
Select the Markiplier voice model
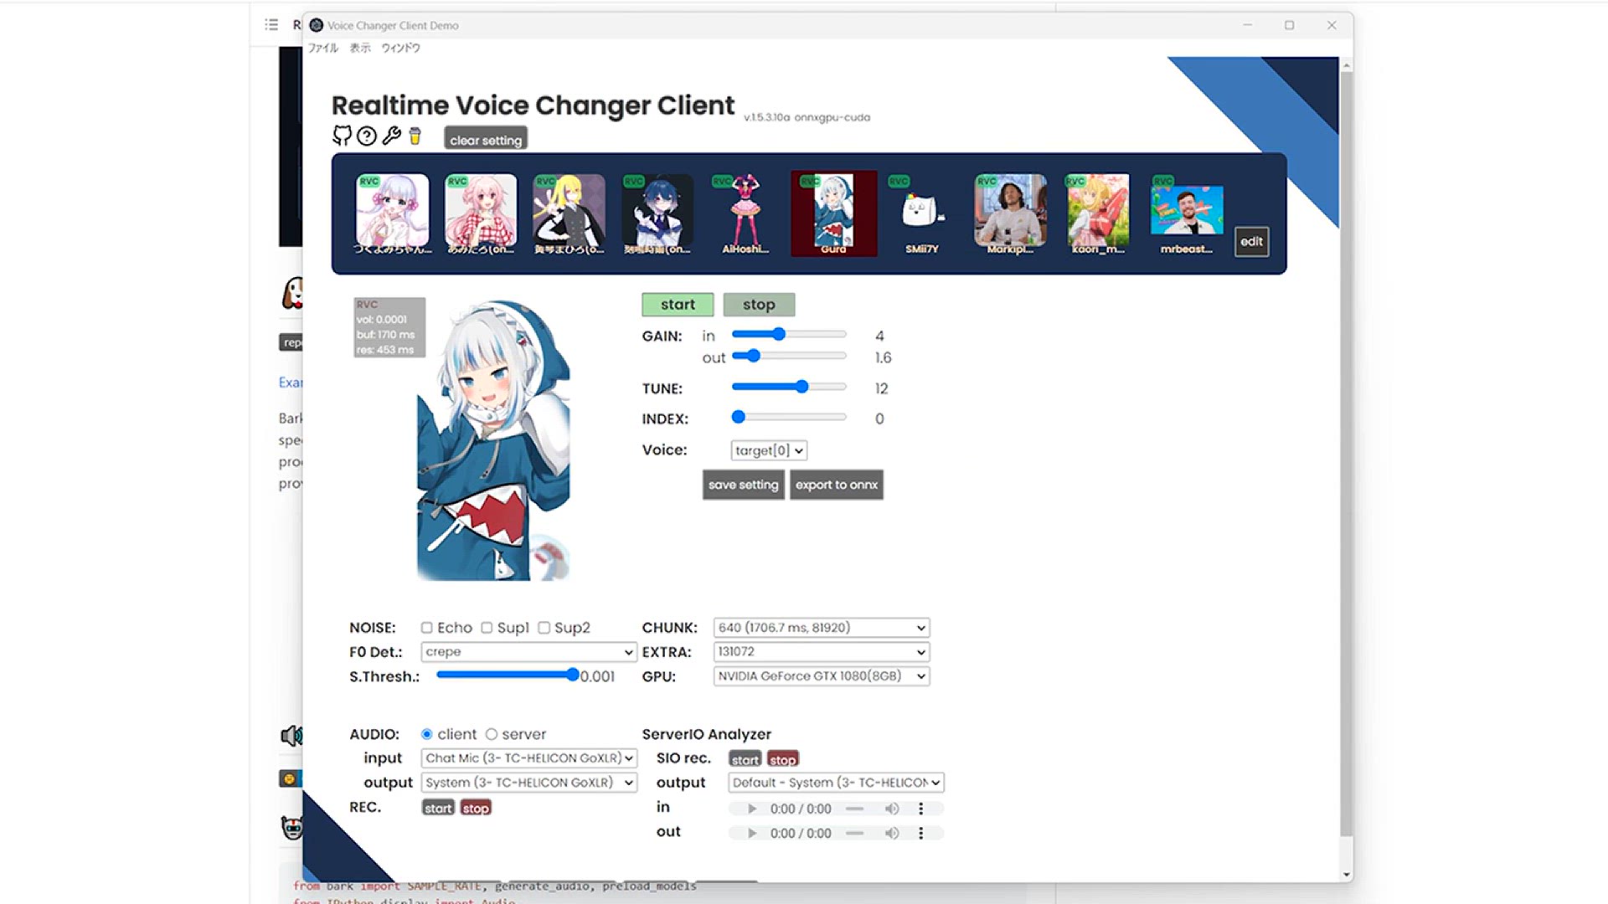tap(1010, 213)
